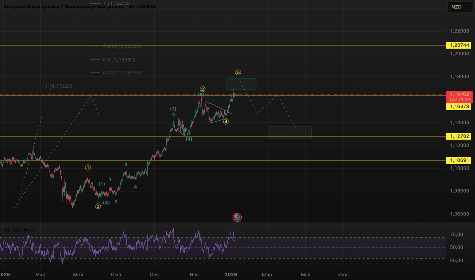
Task: Click the circled yellow wave 5 label
Action: pos(238,72)
